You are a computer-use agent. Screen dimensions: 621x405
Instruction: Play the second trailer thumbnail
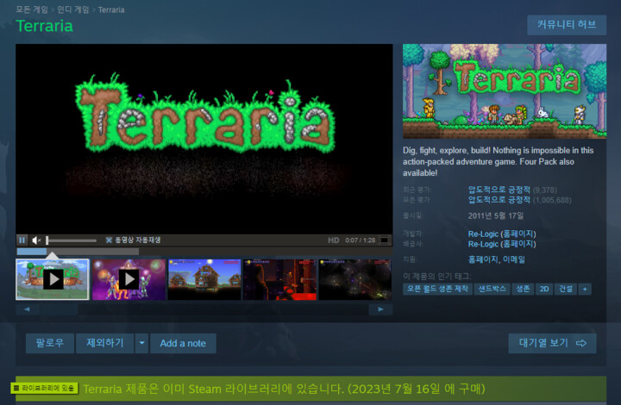coord(129,279)
